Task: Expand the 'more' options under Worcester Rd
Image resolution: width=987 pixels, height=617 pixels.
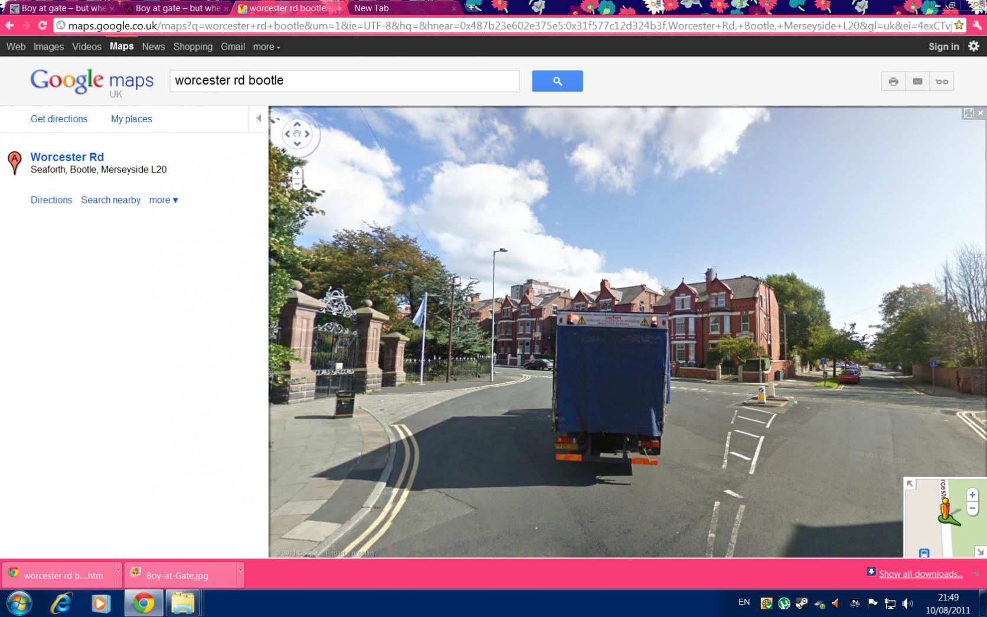Action: pyautogui.click(x=163, y=200)
